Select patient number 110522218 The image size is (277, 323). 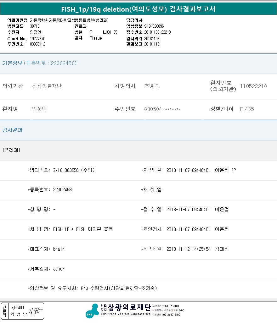click(x=253, y=86)
